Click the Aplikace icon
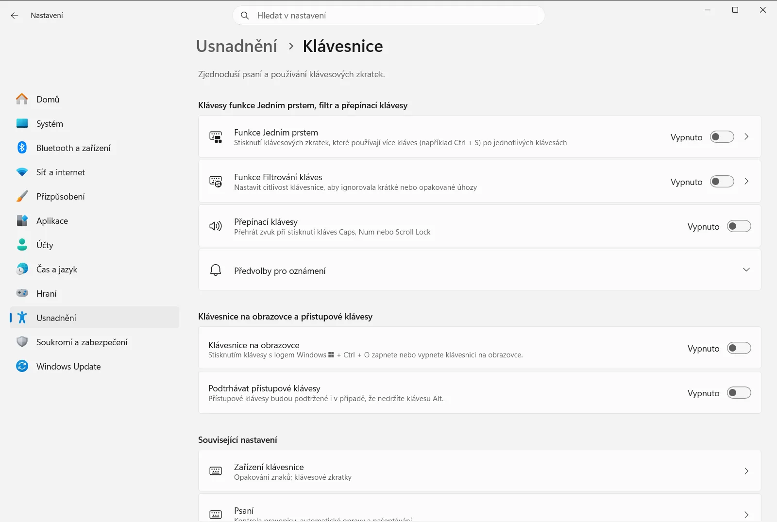Image resolution: width=777 pixels, height=522 pixels. (x=22, y=220)
